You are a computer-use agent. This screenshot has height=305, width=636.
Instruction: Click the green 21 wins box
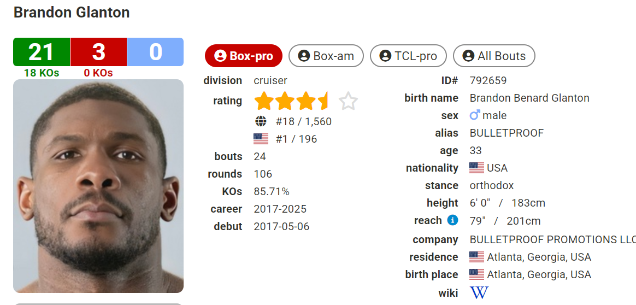click(x=42, y=52)
